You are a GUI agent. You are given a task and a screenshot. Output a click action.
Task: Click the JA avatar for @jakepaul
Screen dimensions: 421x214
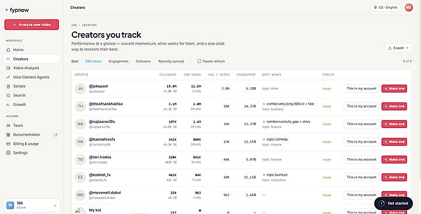coord(80,88)
